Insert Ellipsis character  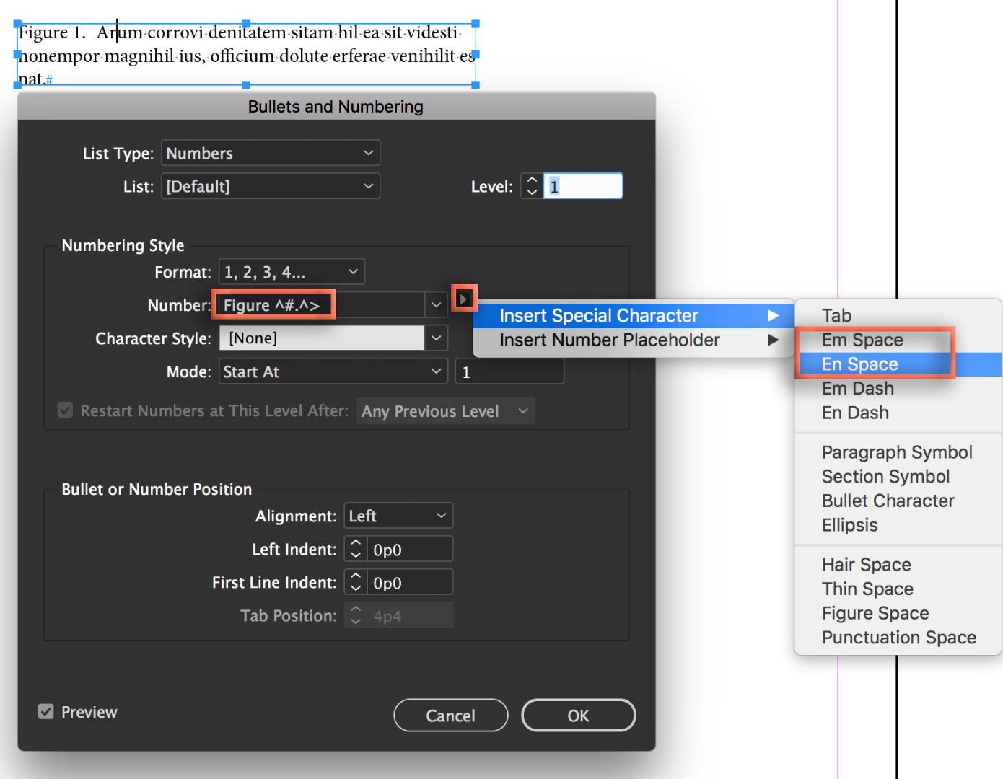click(x=898, y=525)
